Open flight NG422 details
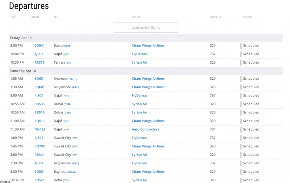This screenshot has width=290, height=183. click(40, 129)
